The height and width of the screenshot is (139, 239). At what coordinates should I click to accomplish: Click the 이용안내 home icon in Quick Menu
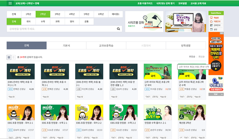tap(211, 21)
